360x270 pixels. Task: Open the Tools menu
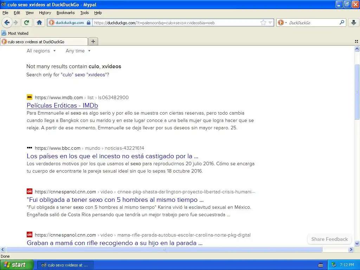tap(84, 13)
